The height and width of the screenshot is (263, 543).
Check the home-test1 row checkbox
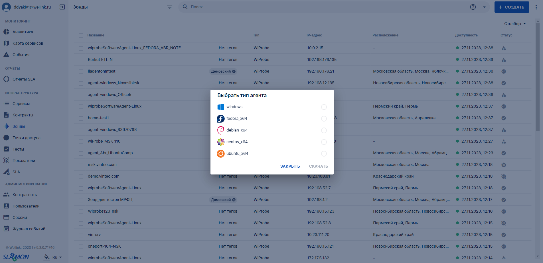tap(81, 118)
